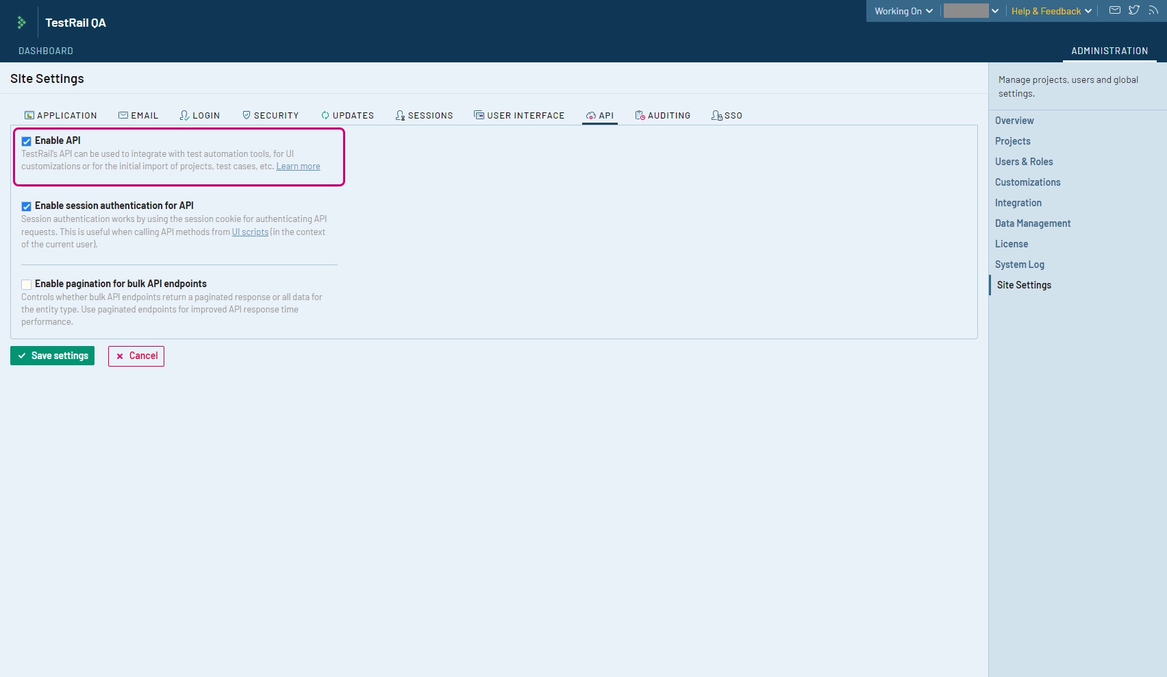
Task: Click the Auditing tab icon
Action: coord(640,115)
